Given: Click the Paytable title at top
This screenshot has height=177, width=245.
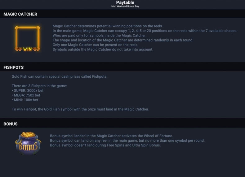Looking at the screenshot, I should pos(125,2).
